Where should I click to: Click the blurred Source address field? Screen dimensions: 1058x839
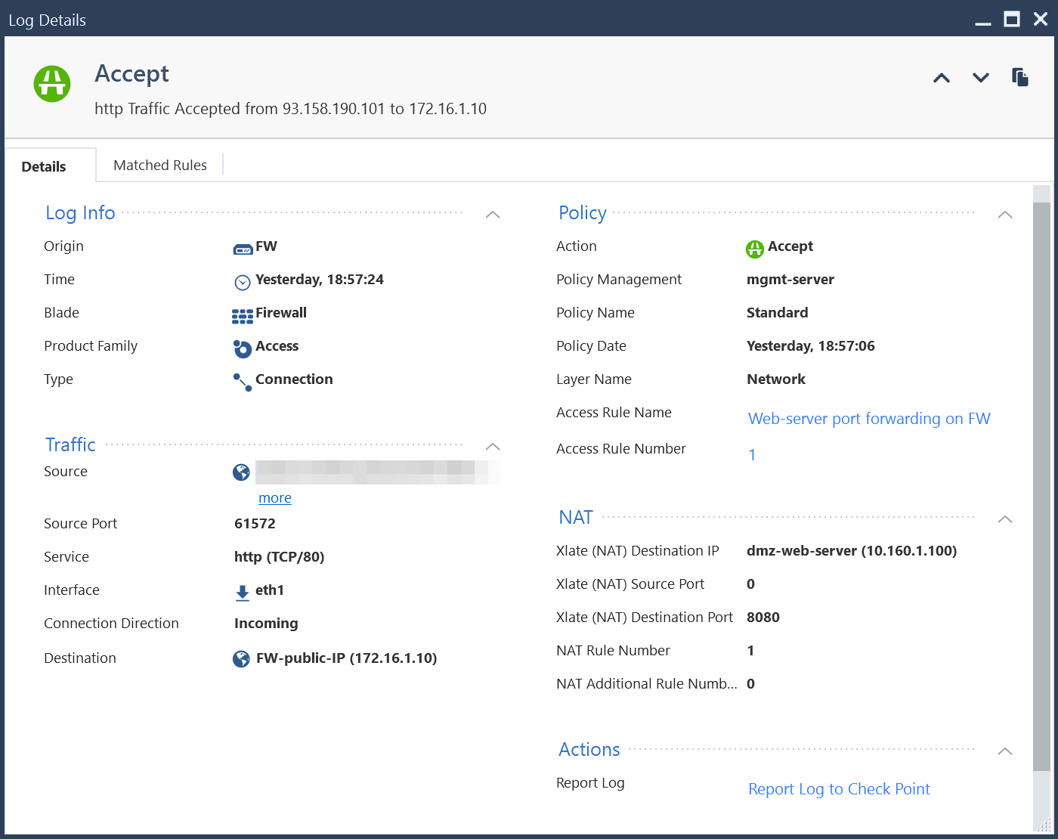point(378,472)
